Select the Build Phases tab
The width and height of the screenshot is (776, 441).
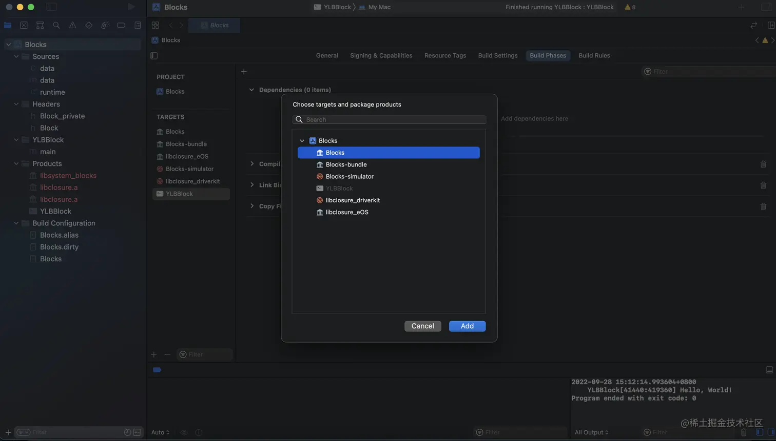pos(548,56)
